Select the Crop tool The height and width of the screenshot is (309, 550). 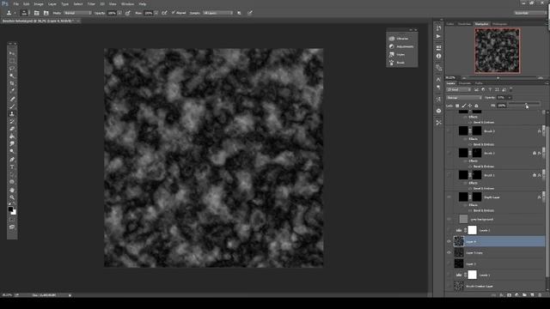coord(12,83)
